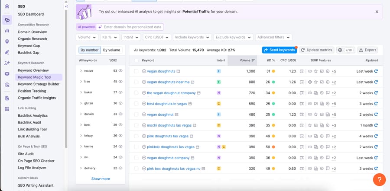This screenshot has height=191, width=390.
Task: Open the home icon in left rail
Action: 7,6
